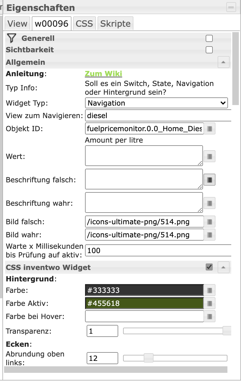Open the Widget Typ dropdown

[156, 103]
